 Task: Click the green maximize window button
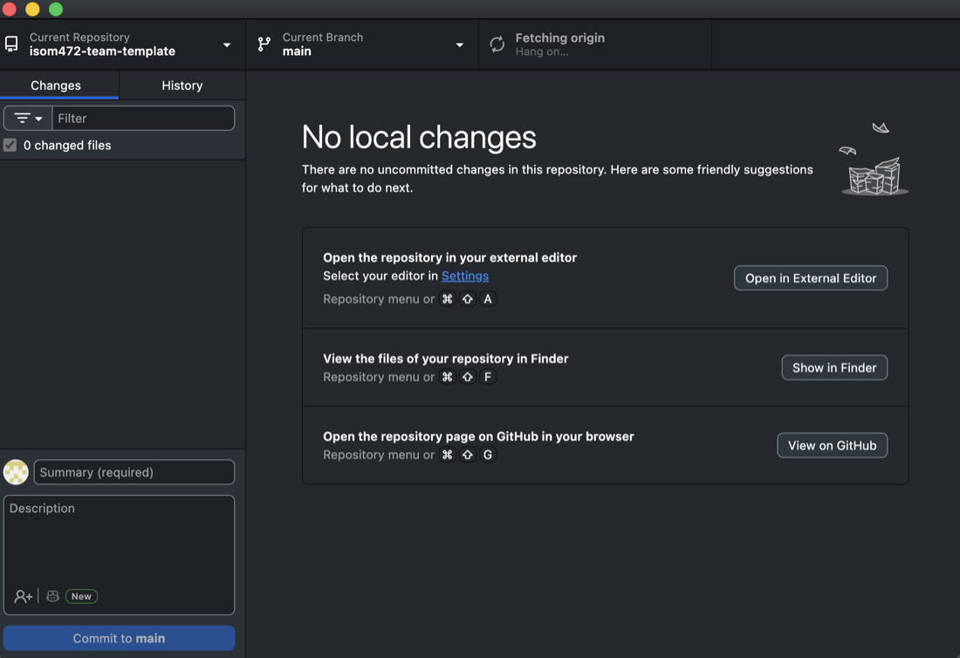coord(56,9)
